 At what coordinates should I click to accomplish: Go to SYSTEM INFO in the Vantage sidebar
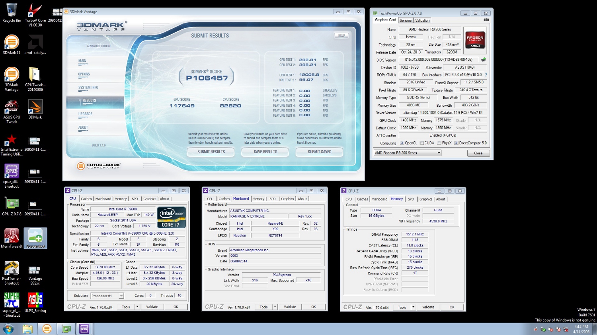pos(88,88)
